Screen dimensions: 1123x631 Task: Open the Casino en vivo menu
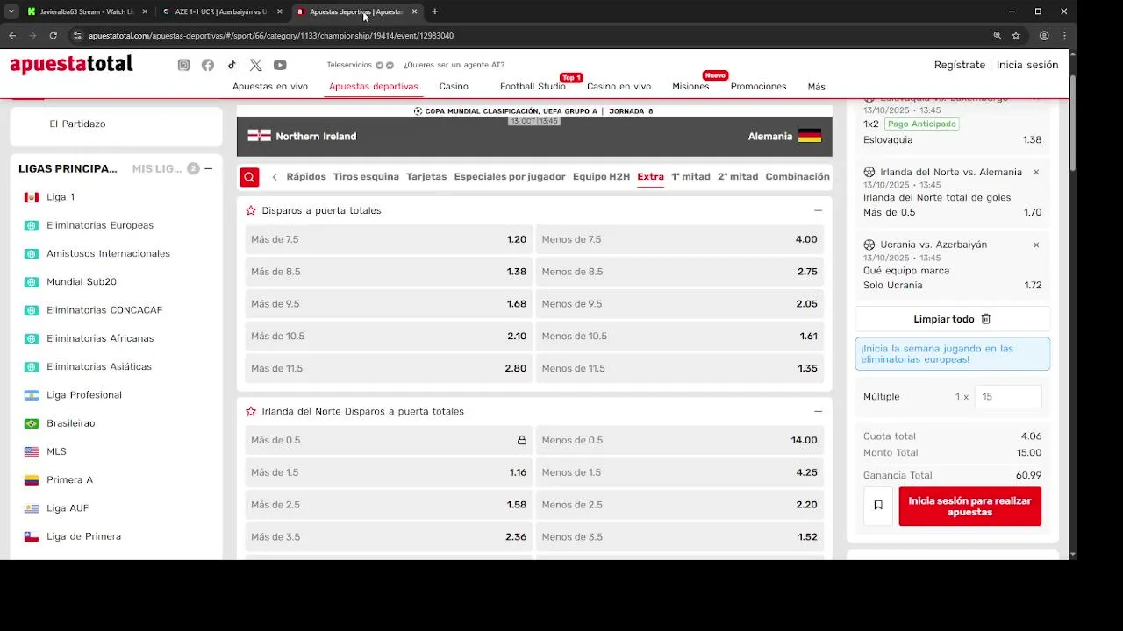coord(619,87)
